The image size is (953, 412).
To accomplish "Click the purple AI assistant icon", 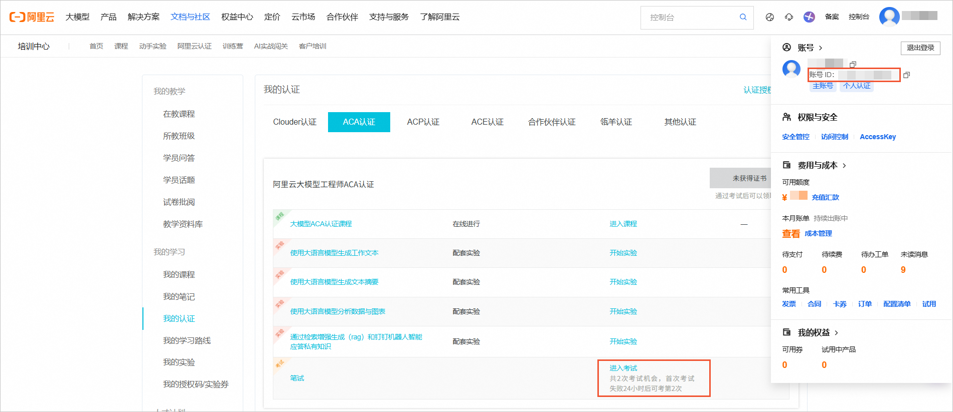I will [x=809, y=17].
